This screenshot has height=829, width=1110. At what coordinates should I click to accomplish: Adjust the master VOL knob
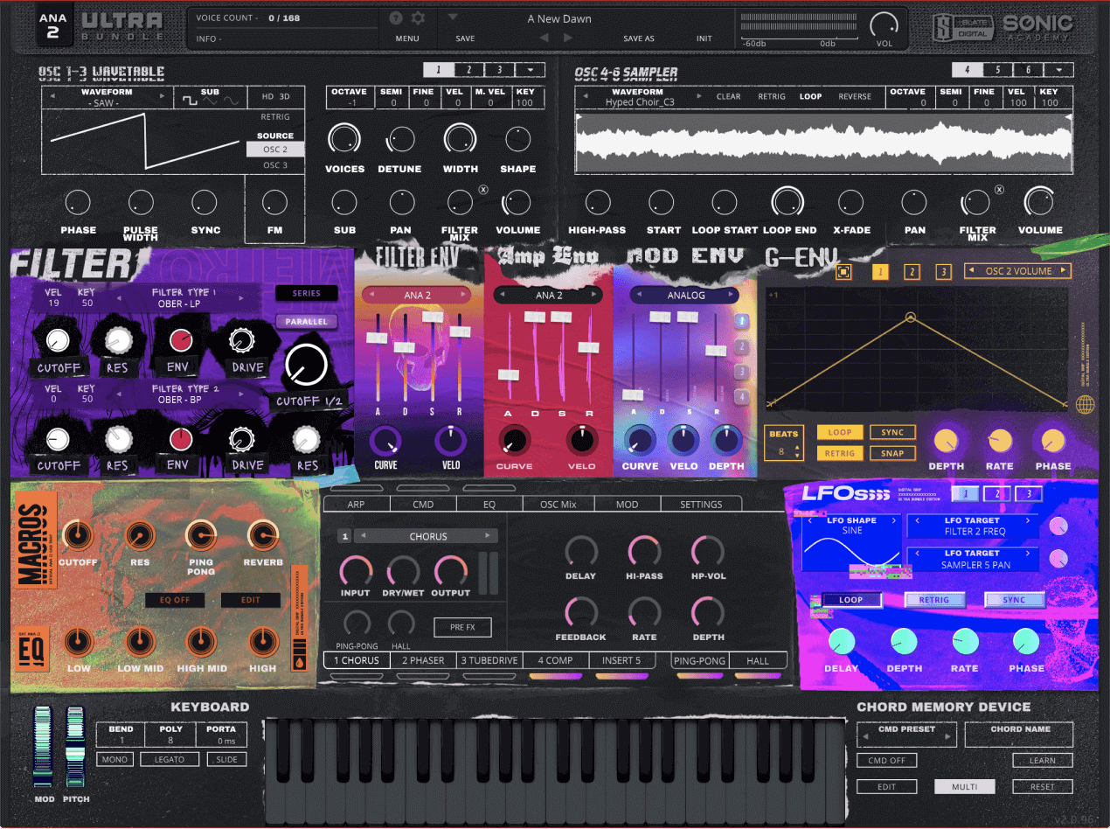point(884,24)
